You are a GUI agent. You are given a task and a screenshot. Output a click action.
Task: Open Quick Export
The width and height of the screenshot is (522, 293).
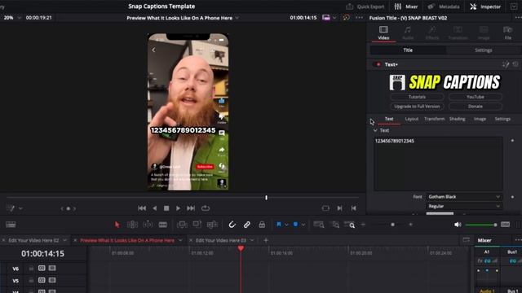coord(365,7)
